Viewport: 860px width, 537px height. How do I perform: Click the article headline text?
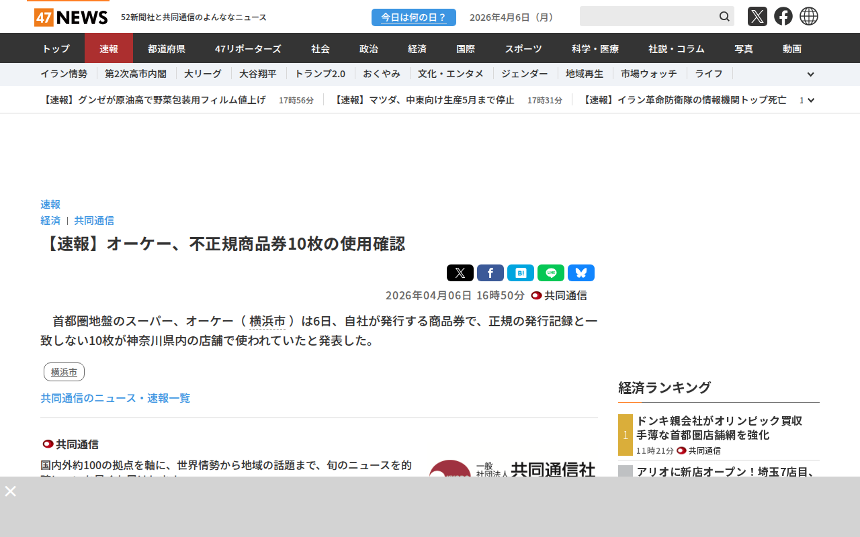tap(223, 244)
